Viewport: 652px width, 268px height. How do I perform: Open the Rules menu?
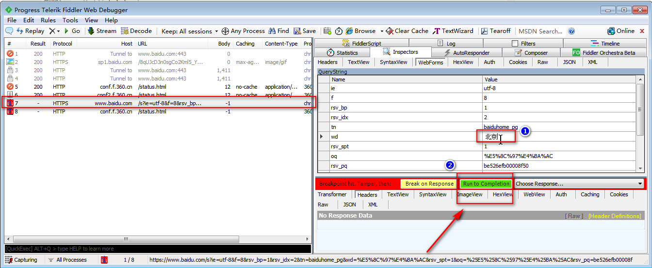48,20
